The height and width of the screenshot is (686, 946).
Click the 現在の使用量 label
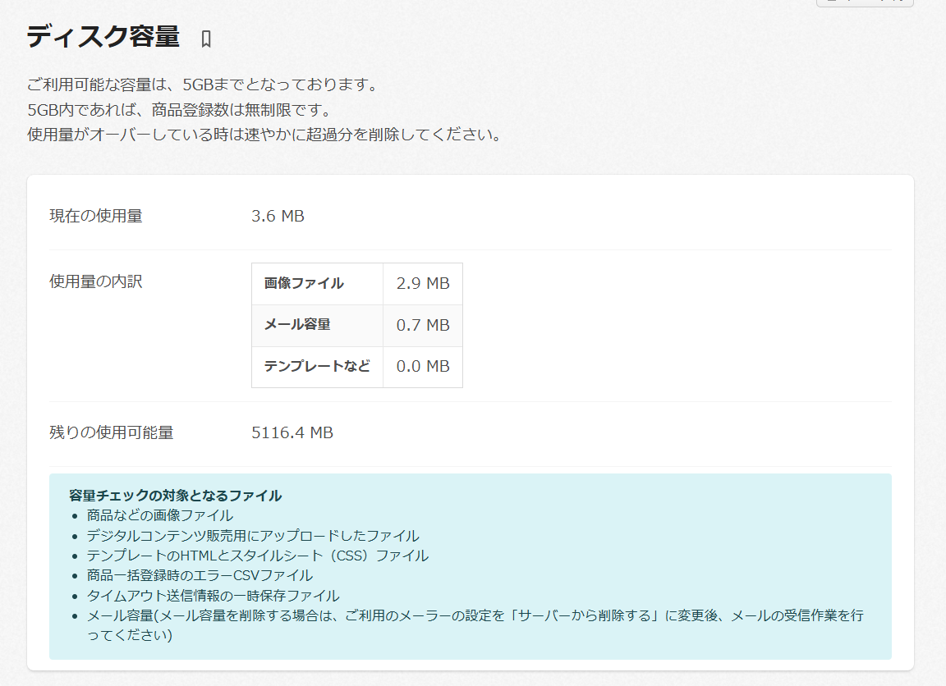(x=96, y=216)
